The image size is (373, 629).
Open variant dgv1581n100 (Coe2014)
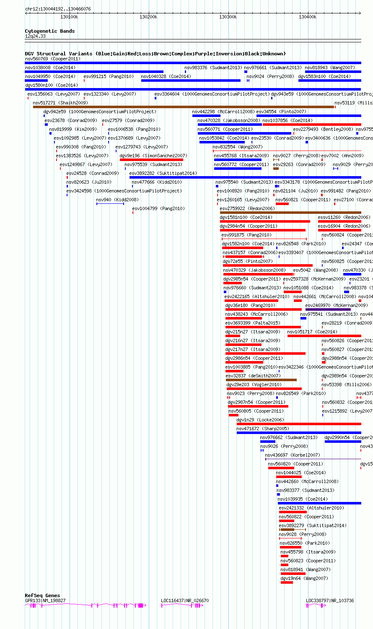coord(246,217)
